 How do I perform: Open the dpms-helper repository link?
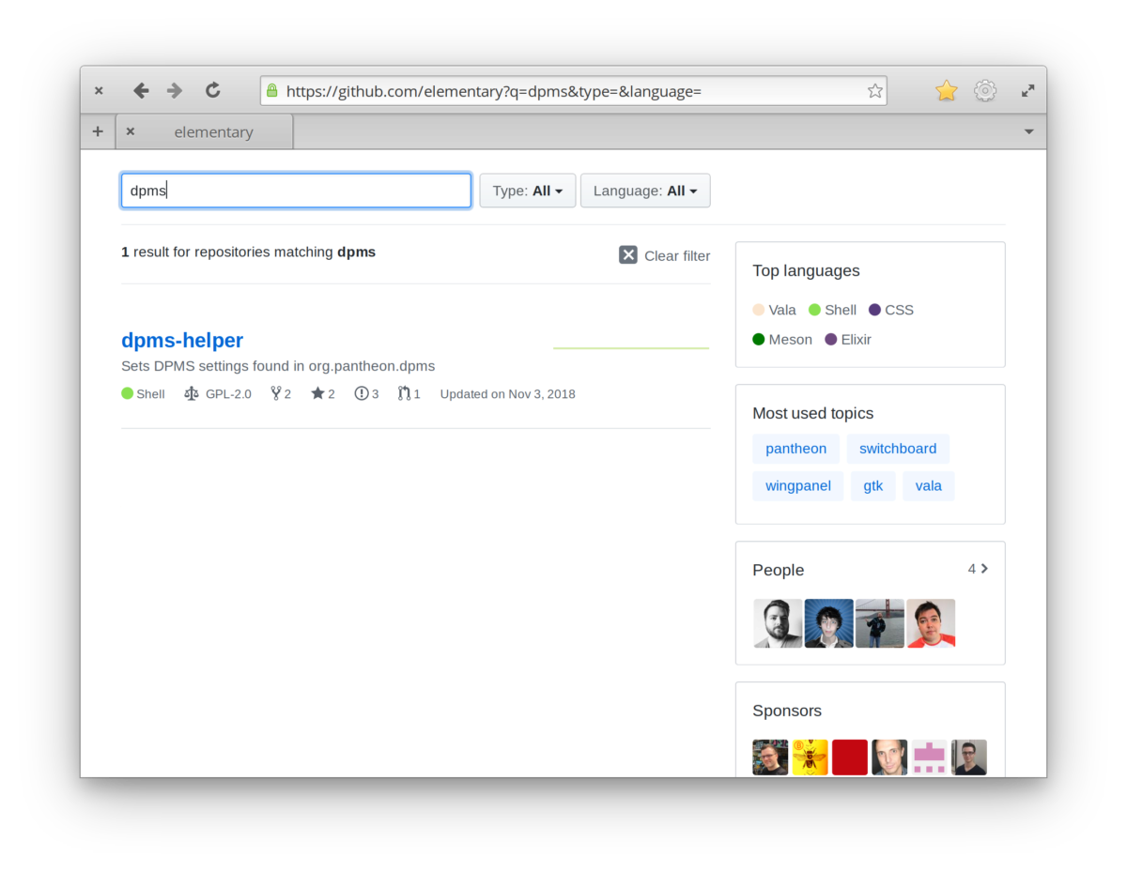(x=182, y=340)
